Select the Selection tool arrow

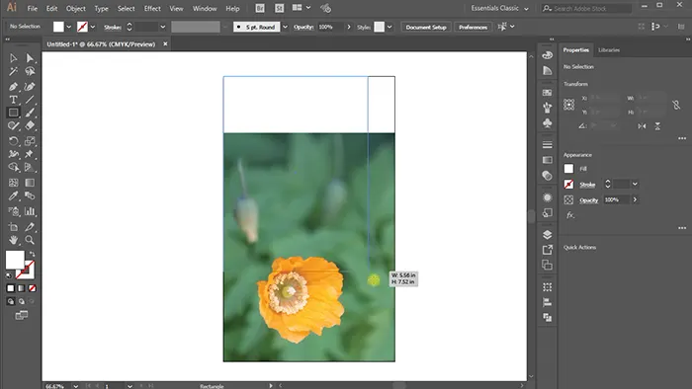tap(13, 58)
